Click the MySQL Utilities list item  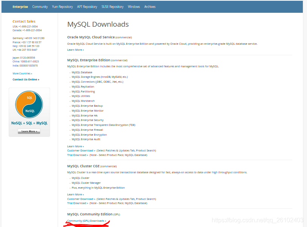[x=81, y=96]
